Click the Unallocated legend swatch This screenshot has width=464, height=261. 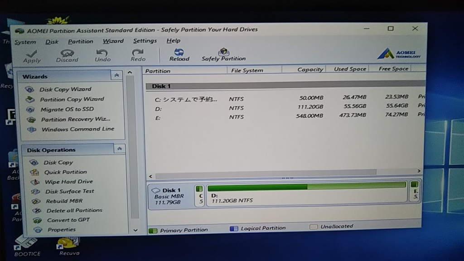(x=314, y=227)
